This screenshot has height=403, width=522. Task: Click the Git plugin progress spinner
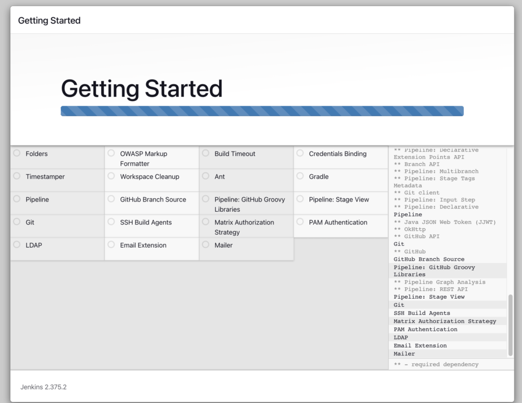point(17,222)
